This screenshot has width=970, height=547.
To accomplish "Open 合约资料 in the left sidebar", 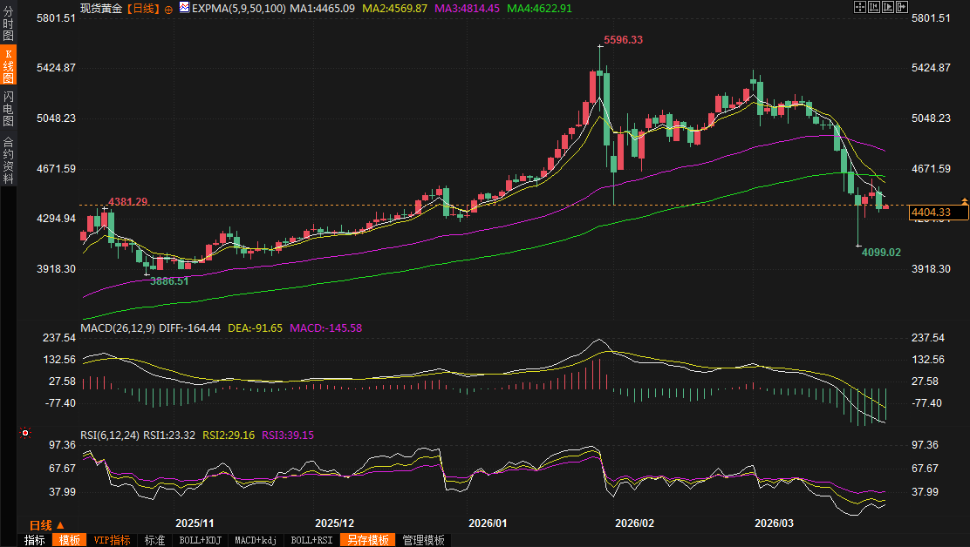I will pos(8,159).
